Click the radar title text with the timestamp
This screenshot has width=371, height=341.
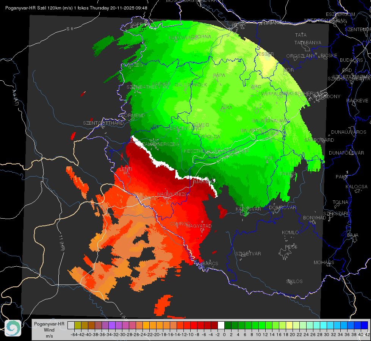76,8
